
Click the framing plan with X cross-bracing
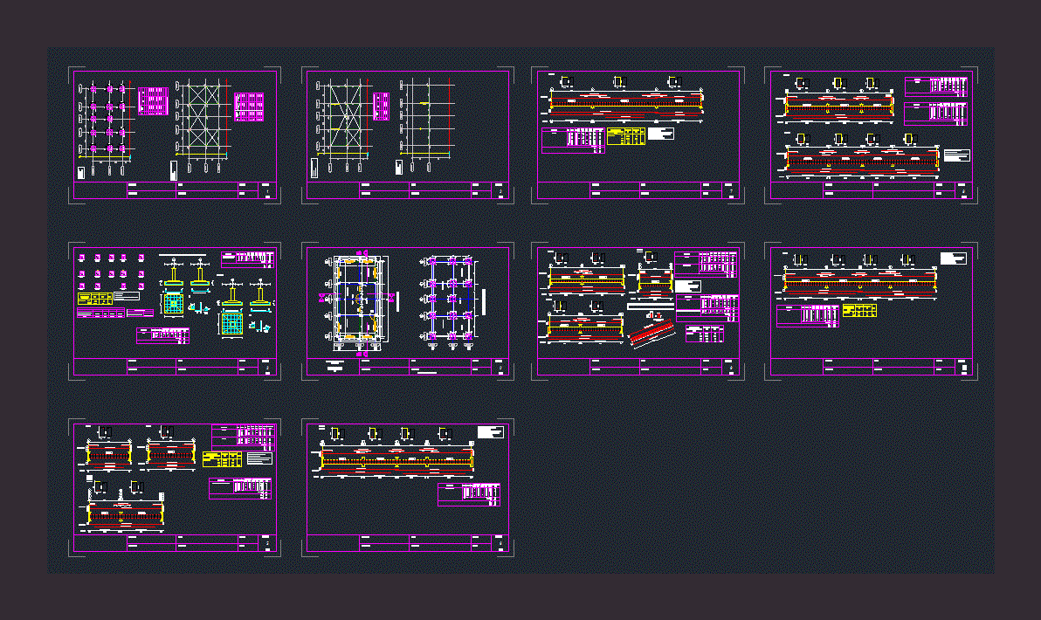pyautogui.click(x=203, y=126)
